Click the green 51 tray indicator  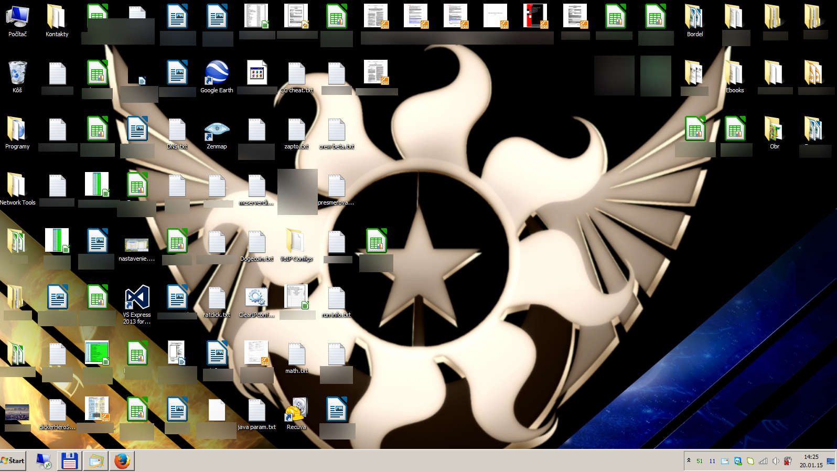[x=700, y=461]
